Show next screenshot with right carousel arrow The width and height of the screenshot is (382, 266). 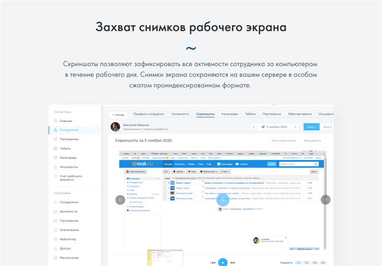(326, 200)
